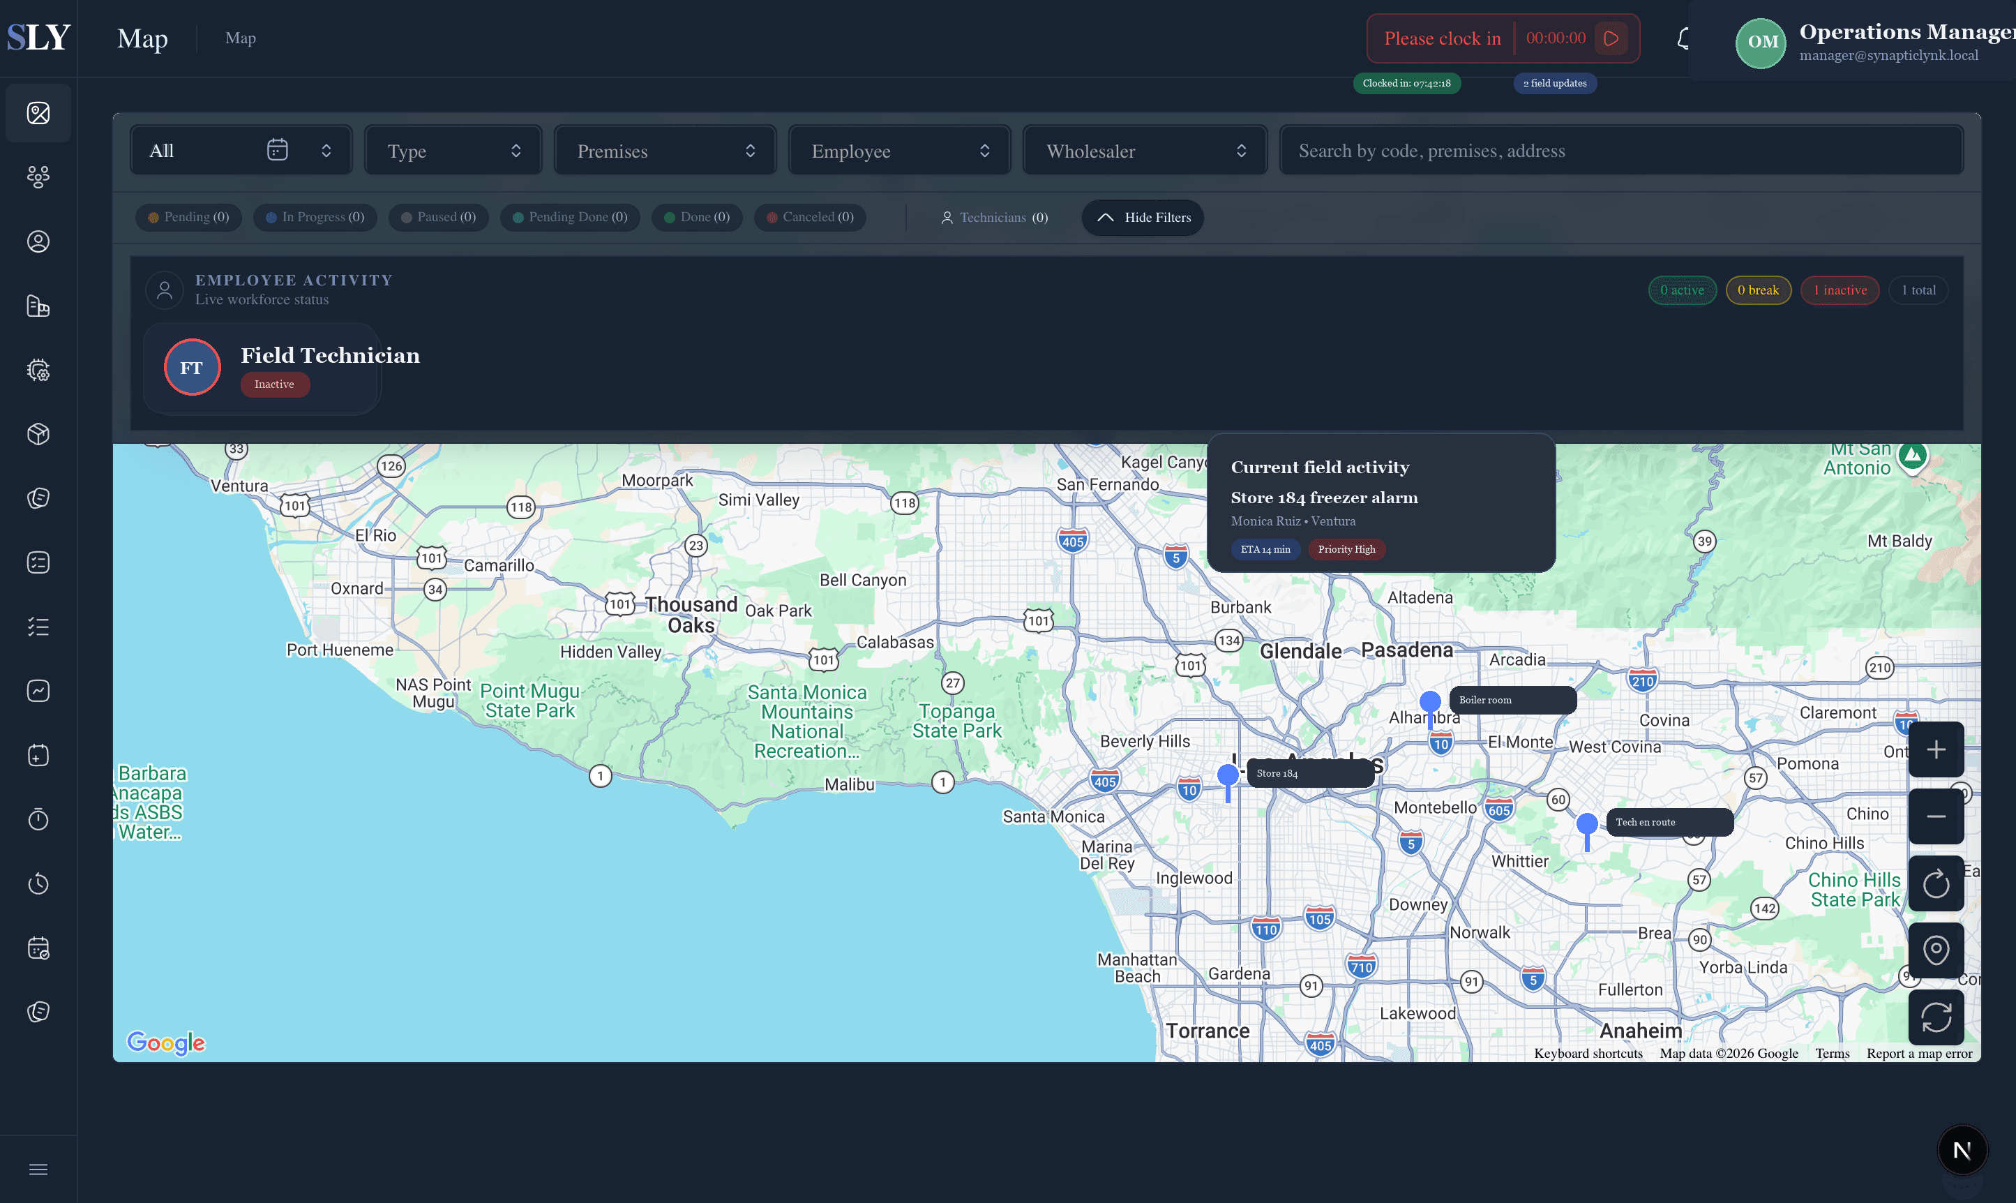Viewport: 2016px width, 1203px height.
Task: Open the Packages icon in the sidebar
Action: (38, 434)
